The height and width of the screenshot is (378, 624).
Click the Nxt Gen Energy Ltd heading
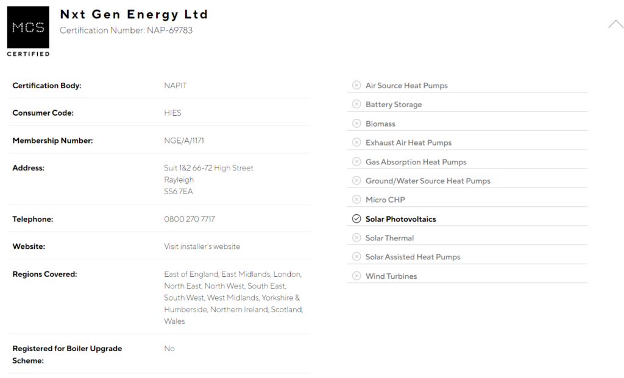coord(134,15)
